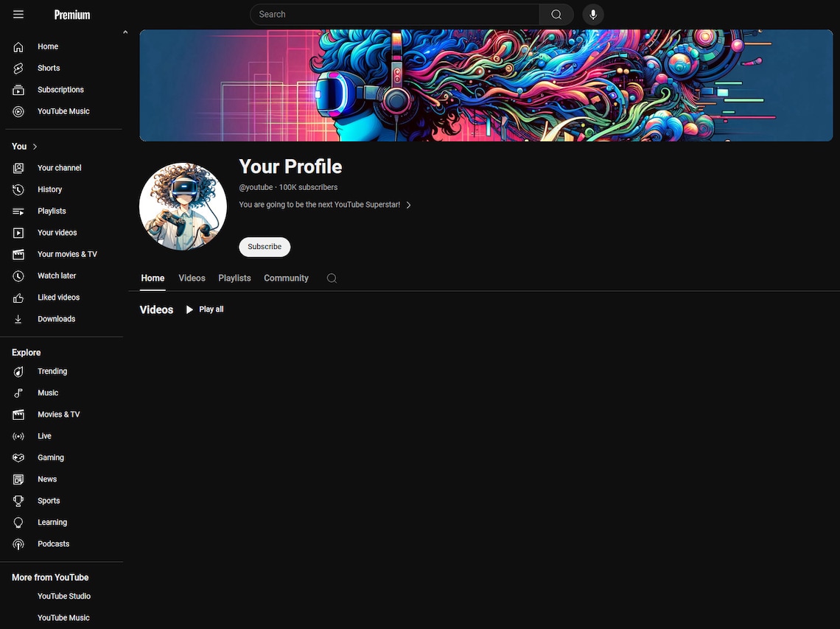The height and width of the screenshot is (629, 840).
Task: Click the voice search microphone
Action: click(593, 14)
